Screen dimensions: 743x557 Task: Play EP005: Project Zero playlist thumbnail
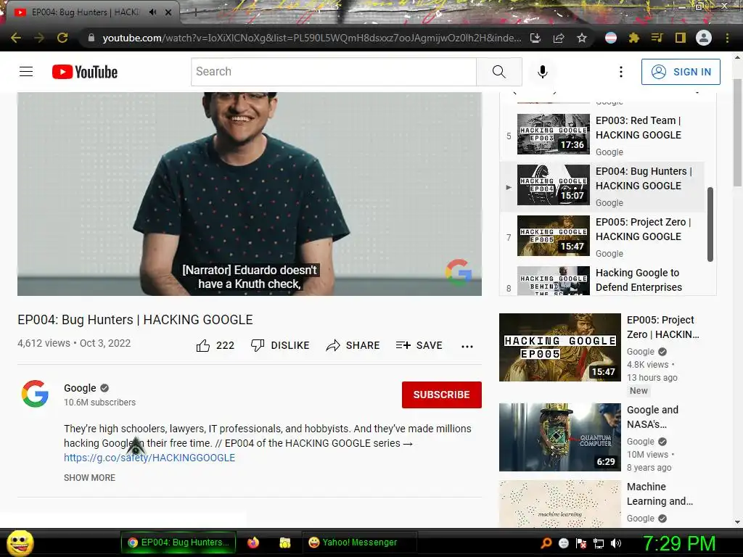(554, 236)
